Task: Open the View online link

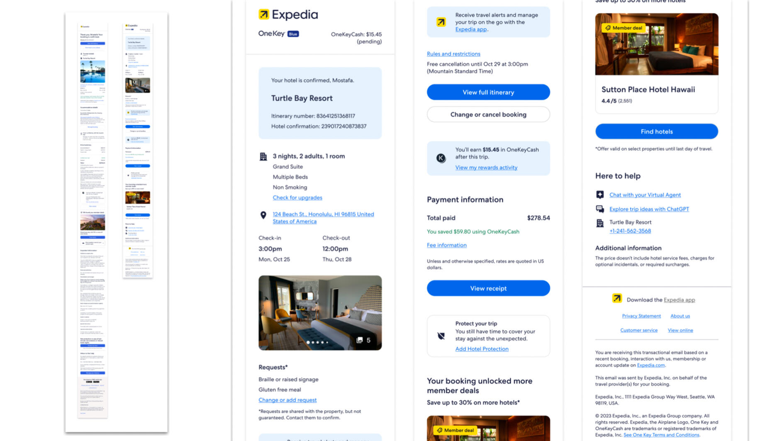Action: click(680, 330)
